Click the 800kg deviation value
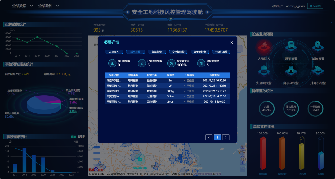The image size is (335, 179). (171, 91)
